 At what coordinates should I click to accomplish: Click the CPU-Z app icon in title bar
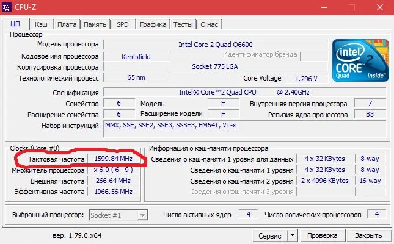[x=7, y=7]
